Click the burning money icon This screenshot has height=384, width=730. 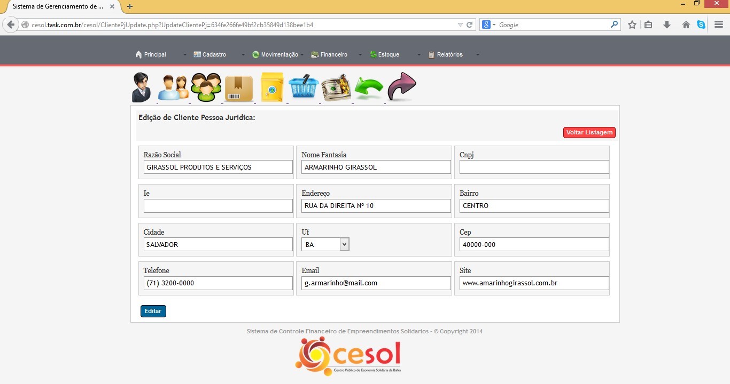pos(336,88)
